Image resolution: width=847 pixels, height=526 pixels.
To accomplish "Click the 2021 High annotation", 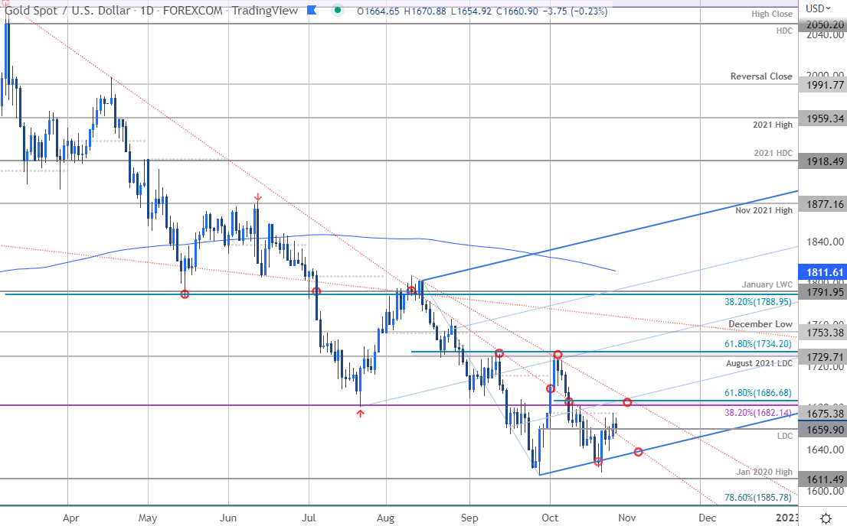I will click(x=773, y=125).
